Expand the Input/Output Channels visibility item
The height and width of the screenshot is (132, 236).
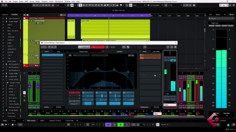click(7, 19)
